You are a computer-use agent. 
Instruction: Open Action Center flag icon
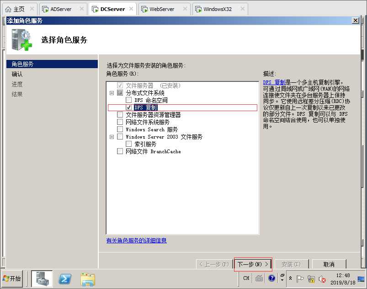coord(300,278)
